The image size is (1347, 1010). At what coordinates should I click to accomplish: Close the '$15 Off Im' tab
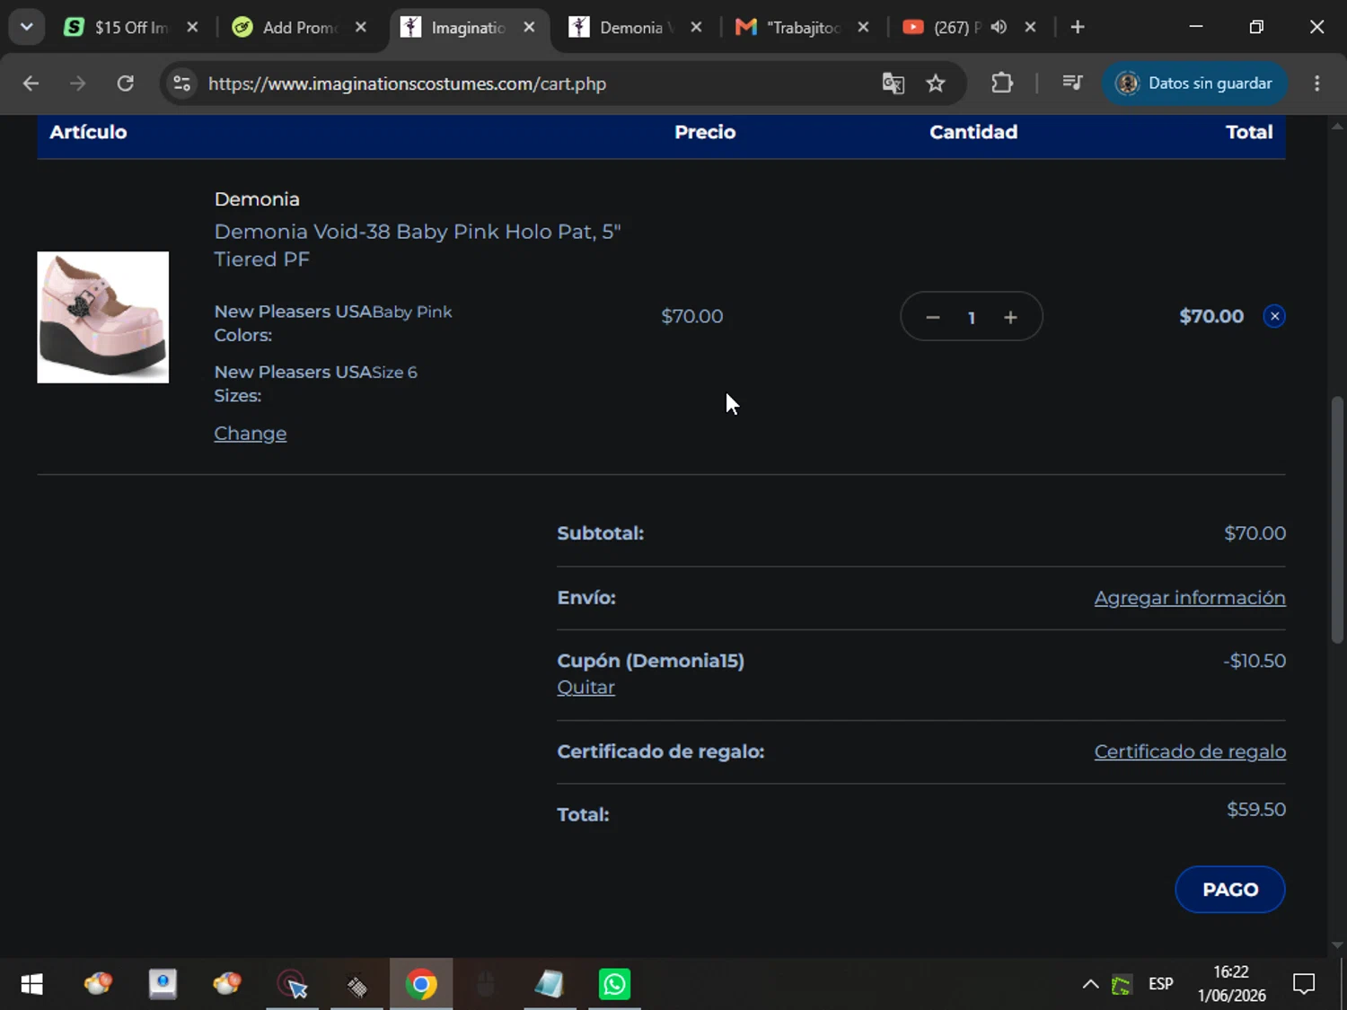[192, 27]
